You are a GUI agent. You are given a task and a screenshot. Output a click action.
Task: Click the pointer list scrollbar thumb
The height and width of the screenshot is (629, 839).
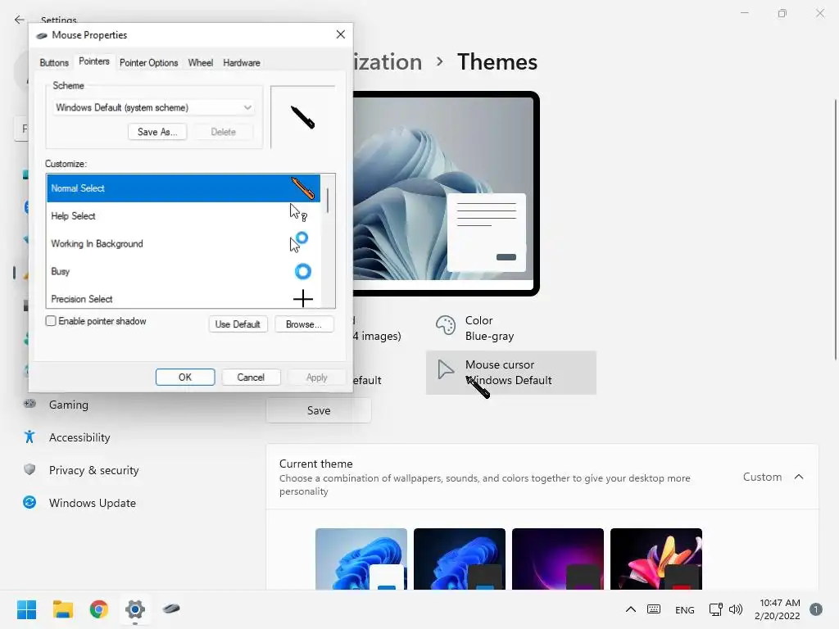point(328,201)
